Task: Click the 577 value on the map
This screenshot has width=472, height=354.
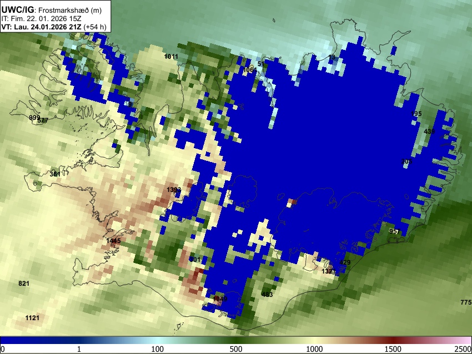Action: (x=43, y=120)
